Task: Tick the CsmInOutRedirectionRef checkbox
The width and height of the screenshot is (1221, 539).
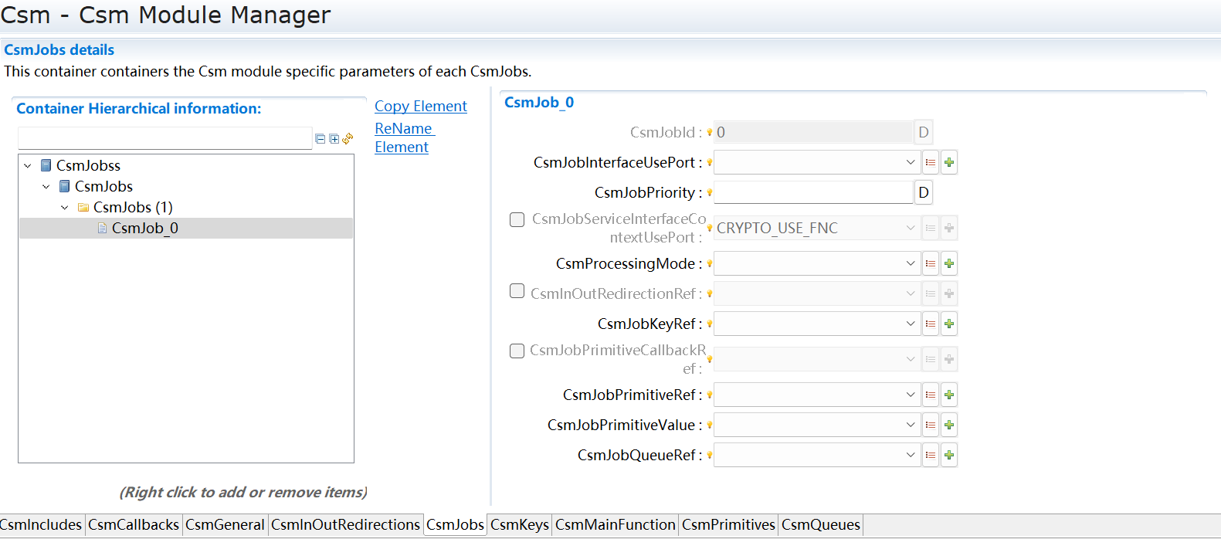Action: (x=517, y=291)
